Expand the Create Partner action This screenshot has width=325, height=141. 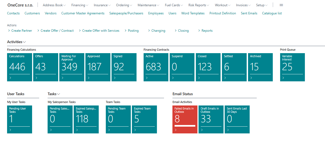coord(20,31)
